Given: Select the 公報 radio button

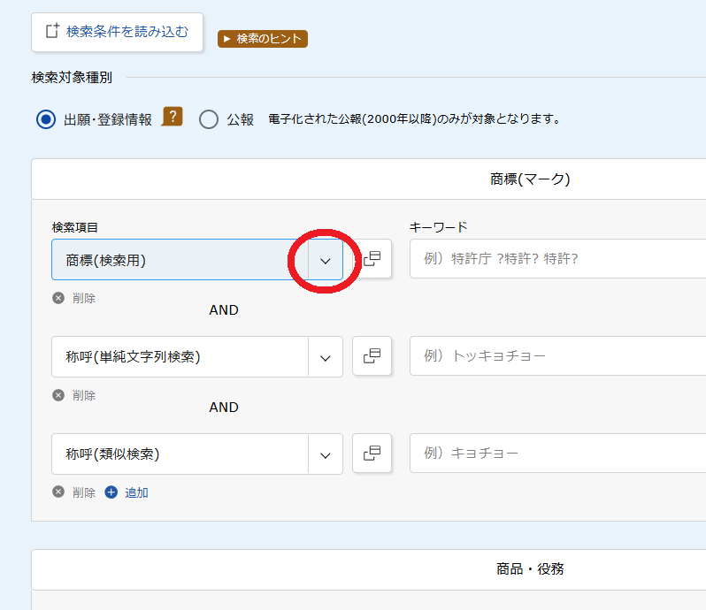Looking at the screenshot, I should click(x=209, y=119).
